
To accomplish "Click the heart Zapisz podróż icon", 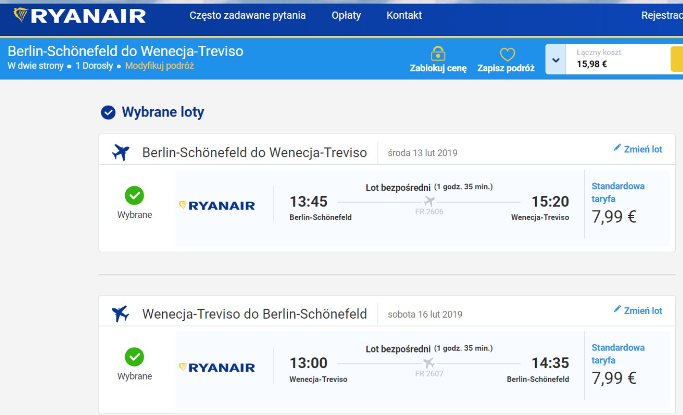I will point(507,54).
